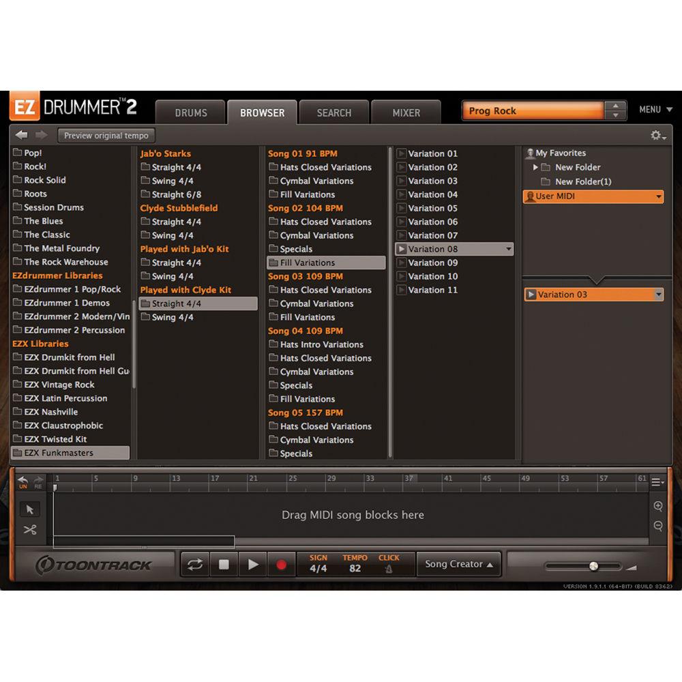This screenshot has height=682, width=682.
Task: Select Straight 4/4 under Clyde Kit
Action: click(x=198, y=303)
